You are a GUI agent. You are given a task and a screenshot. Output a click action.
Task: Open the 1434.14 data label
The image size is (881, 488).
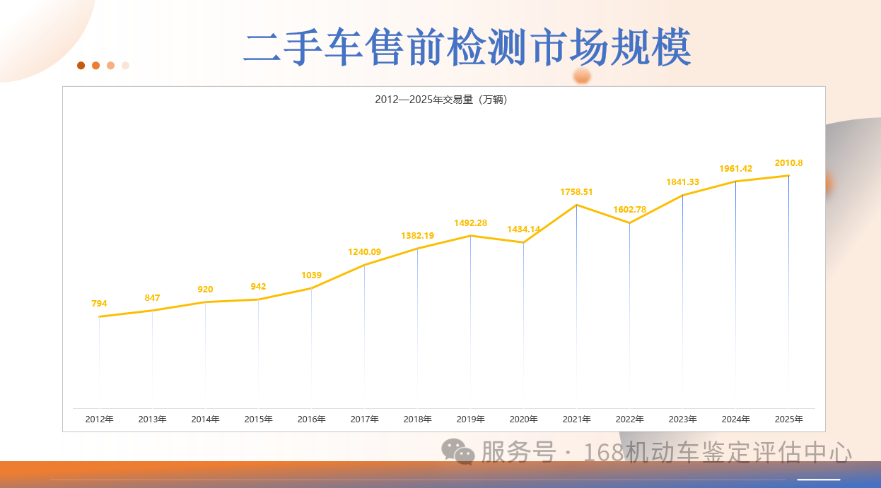point(523,229)
